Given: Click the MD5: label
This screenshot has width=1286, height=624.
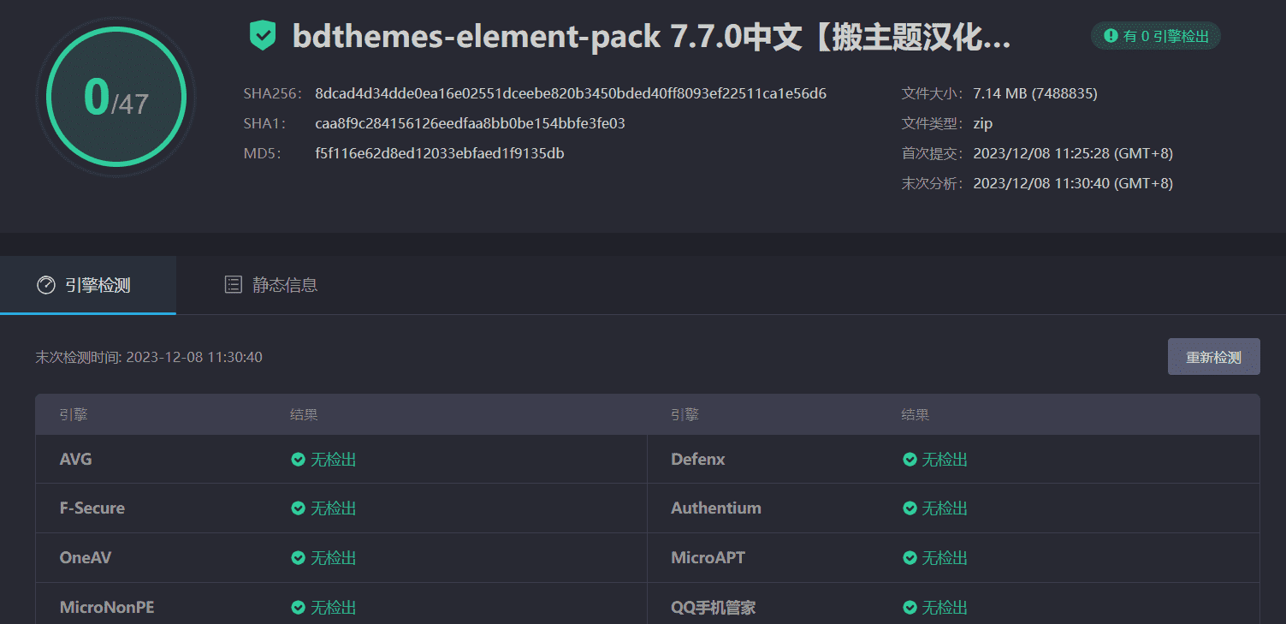Looking at the screenshot, I should pyautogui.click(x=263, y=154).
